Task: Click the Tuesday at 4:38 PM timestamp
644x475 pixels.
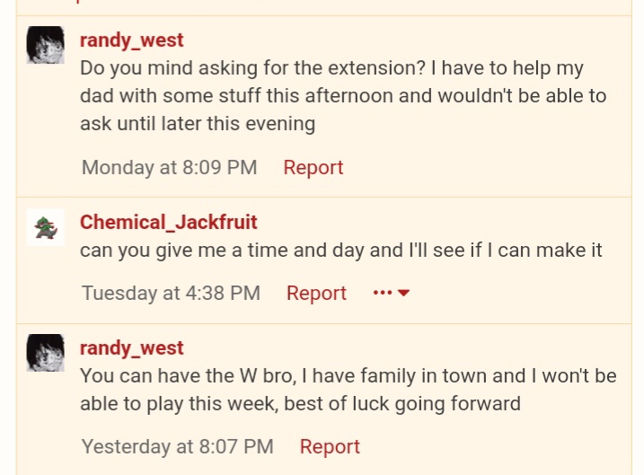Action: point(171,293)
